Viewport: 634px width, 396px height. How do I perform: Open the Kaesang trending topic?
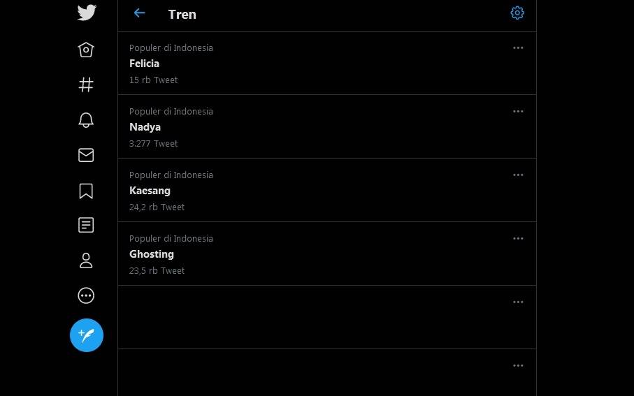[150, 191]
